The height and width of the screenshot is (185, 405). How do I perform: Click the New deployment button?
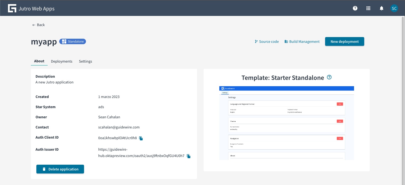click(x=345, y=41)
